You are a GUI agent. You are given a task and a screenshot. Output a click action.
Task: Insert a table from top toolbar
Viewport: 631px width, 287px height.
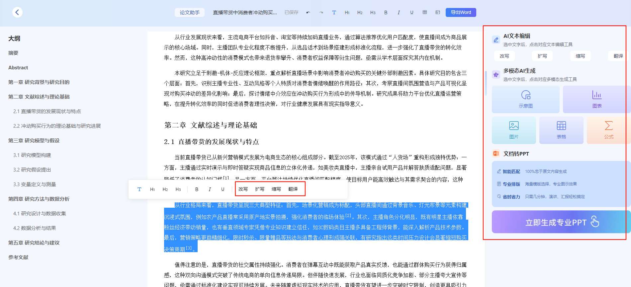coord(425,12)
